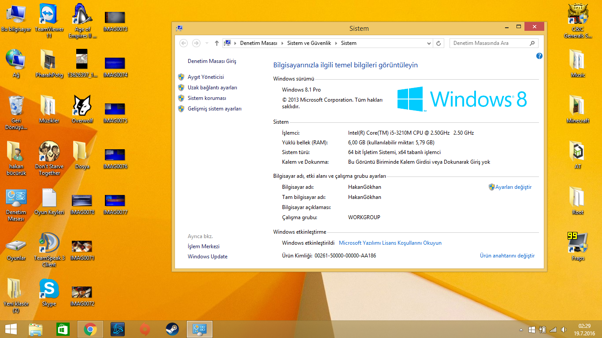Select Oyunlar drive shortcut icon
The height and width of the screenshot is (338, 602).
click(16, 249)
